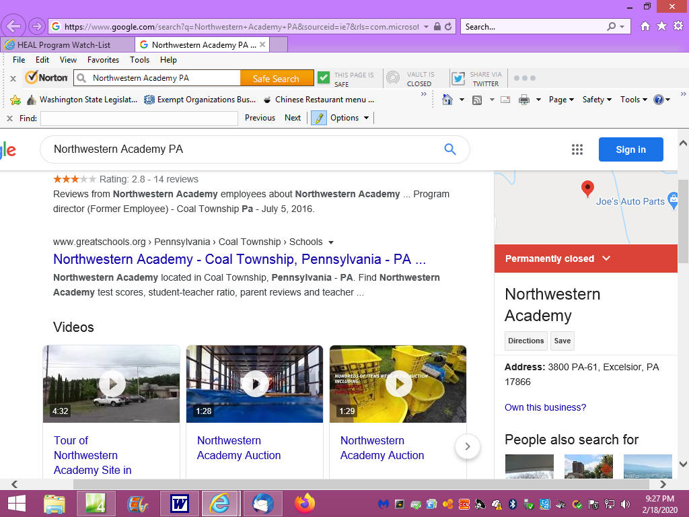Open the View menu
This screenshot has height=517, width=689.
68,60
